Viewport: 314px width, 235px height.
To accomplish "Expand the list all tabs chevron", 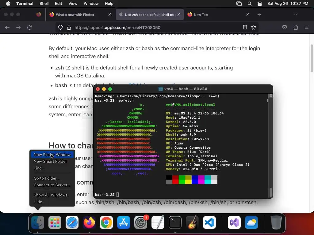I will (x=295, y=14).
